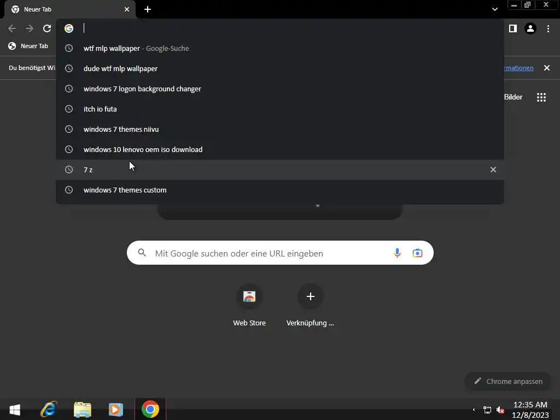Open the Bilder link
The width and height of the screenshot is (560, 420).
[x=513, y=97]
